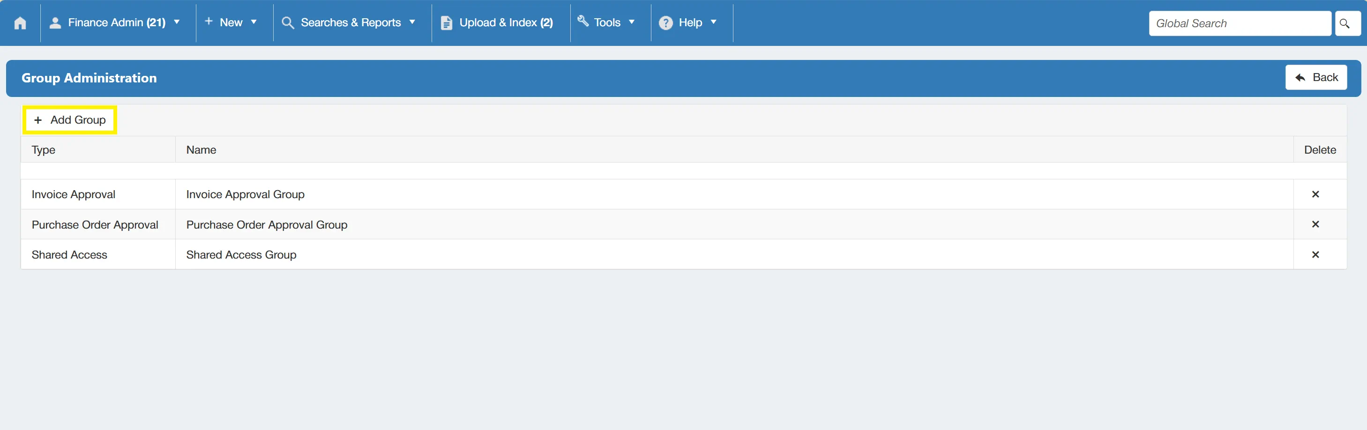Click the Add Group button

(69, 120)
